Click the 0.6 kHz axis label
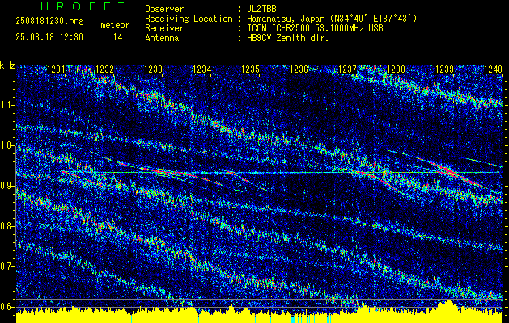The height and width of the screenshot is (323, 509). tap(7, 307)
